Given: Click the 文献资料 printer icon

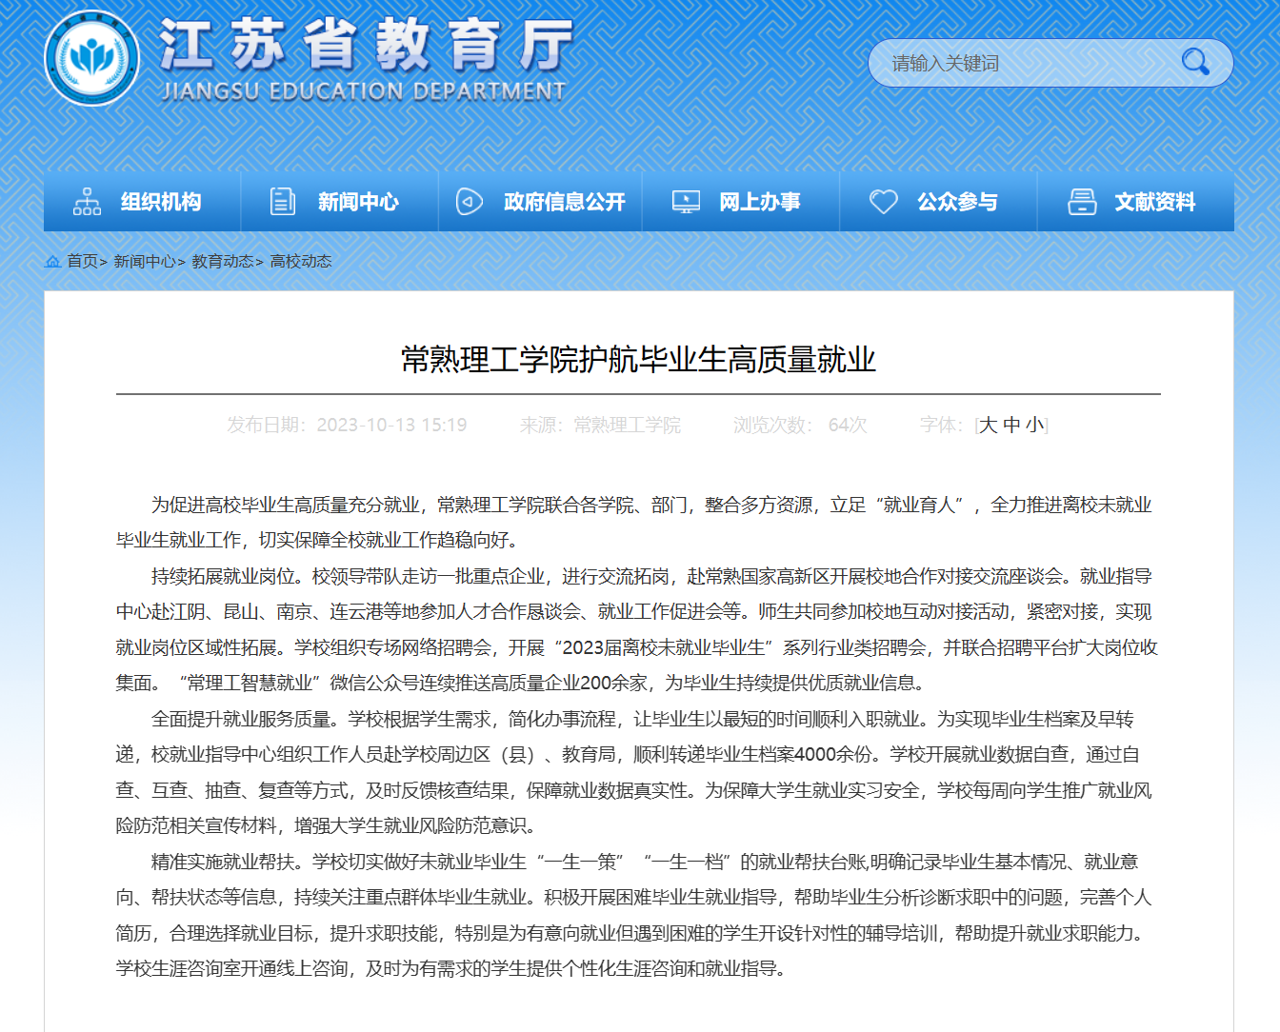Looking at the screenshot, I should 1082,202.
